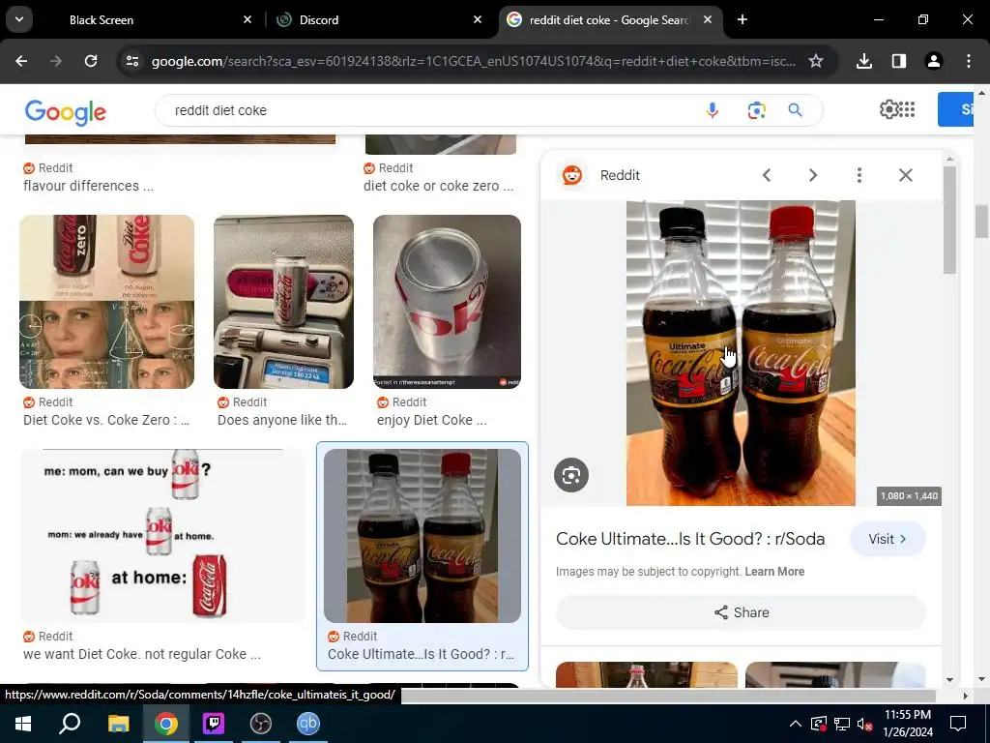Switch to the Black Screen tab
The width and height of the screenshot is (990, 743).
click(x=101, y=20)
